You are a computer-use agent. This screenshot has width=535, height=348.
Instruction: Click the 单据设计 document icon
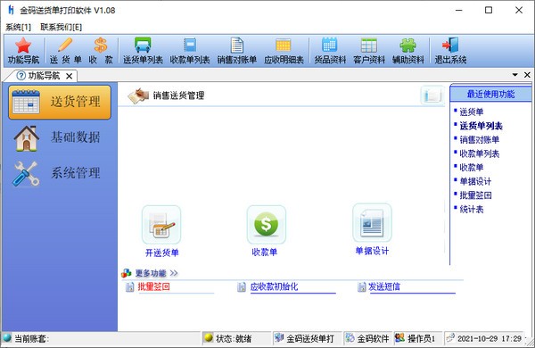pyautogui.click(x=372, y=223)
